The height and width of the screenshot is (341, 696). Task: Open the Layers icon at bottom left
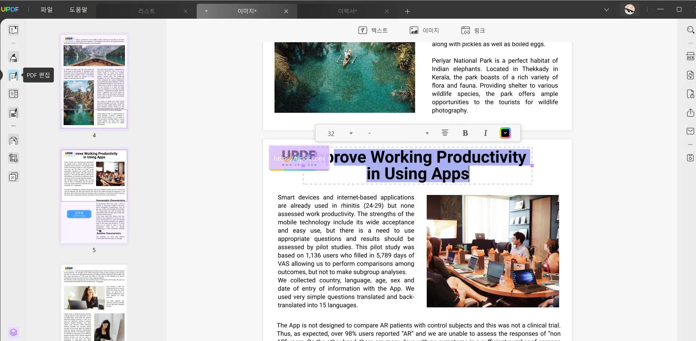13,332
